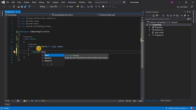Screen dimensions: 196x110
Task: Toggle Preview Selected Items icon
Action: [188, 16]
